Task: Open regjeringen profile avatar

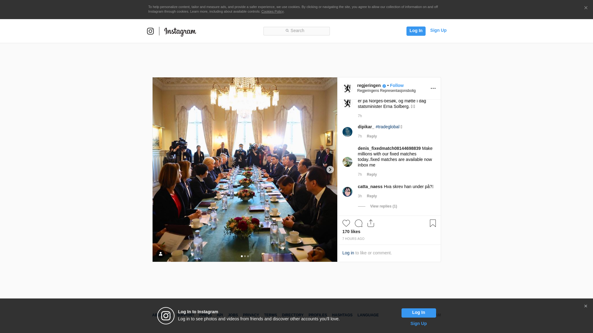Action: pos(347,88)
